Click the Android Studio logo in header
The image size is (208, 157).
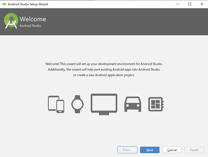point(11,21)
